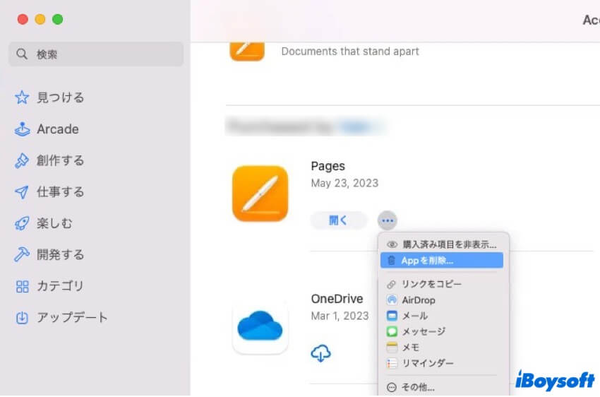Go to 楽しむ section label
The width and height of the screenshot is (600, 397).
(54, 223)
